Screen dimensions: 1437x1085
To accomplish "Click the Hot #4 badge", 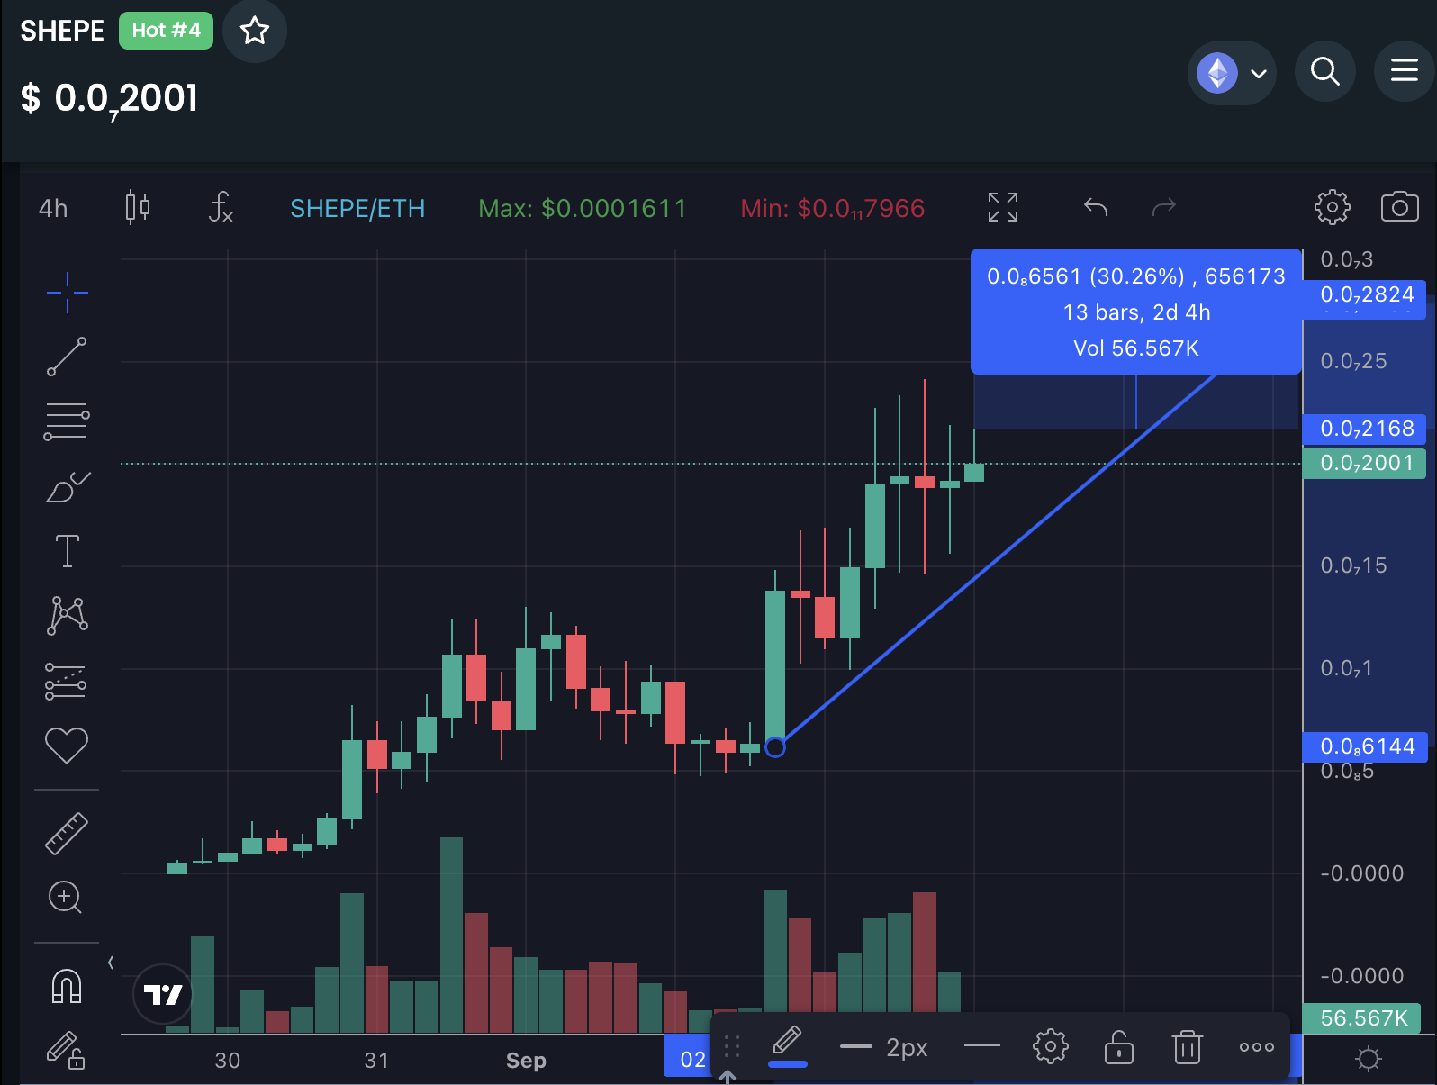I will (x=166, y=31).
